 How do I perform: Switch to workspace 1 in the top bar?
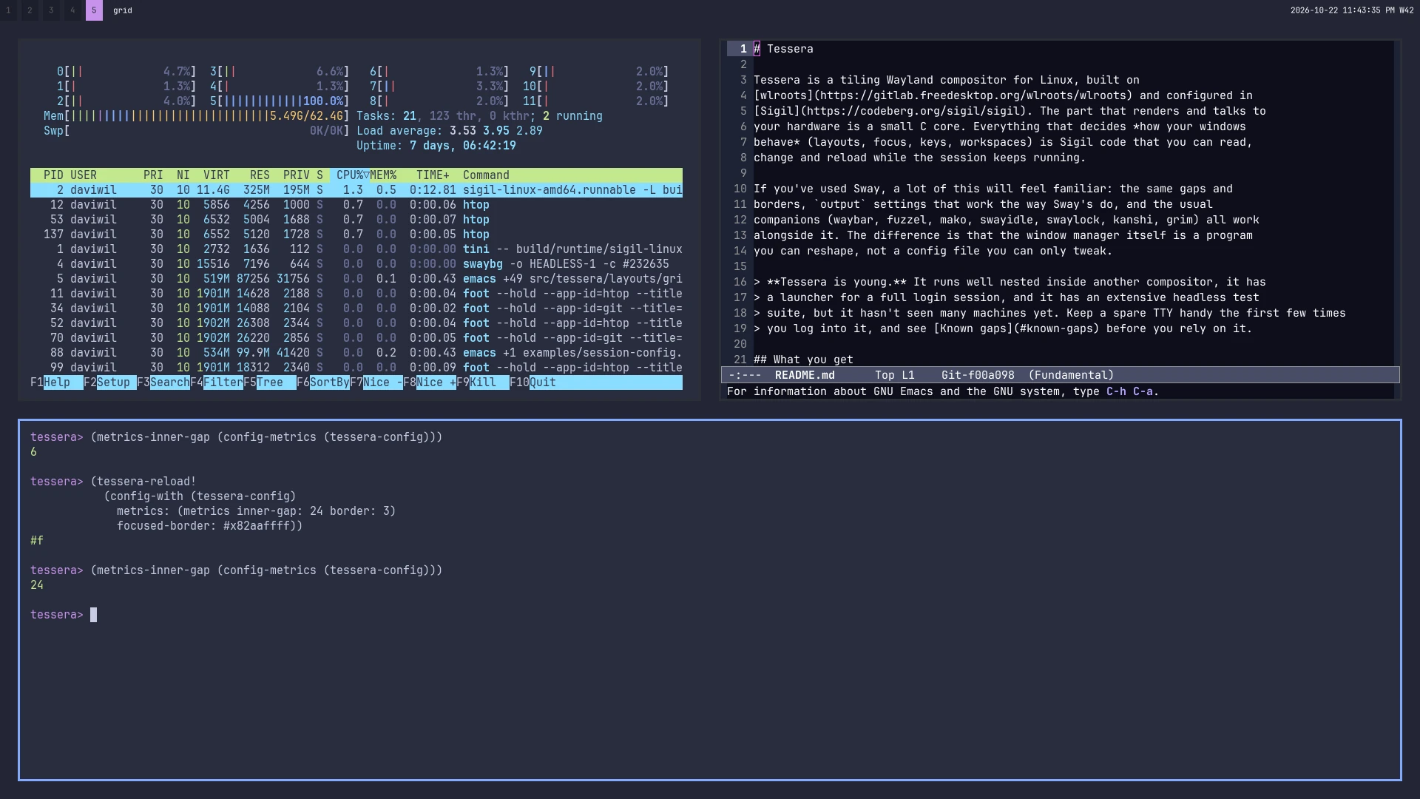pyautogui.click(x=8, y=10)
